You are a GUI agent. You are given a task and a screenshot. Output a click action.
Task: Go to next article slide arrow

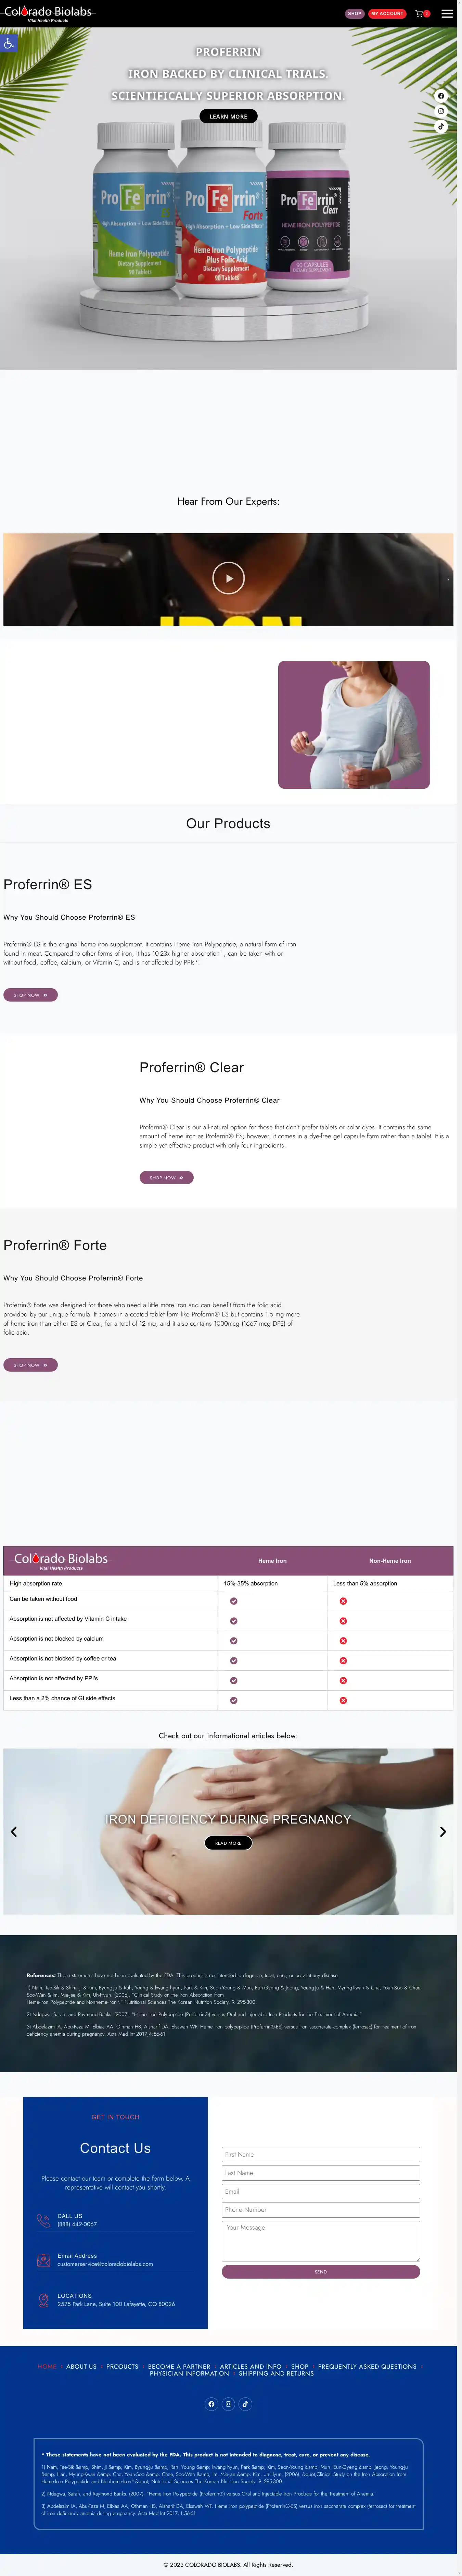(x=443, y=1831)
